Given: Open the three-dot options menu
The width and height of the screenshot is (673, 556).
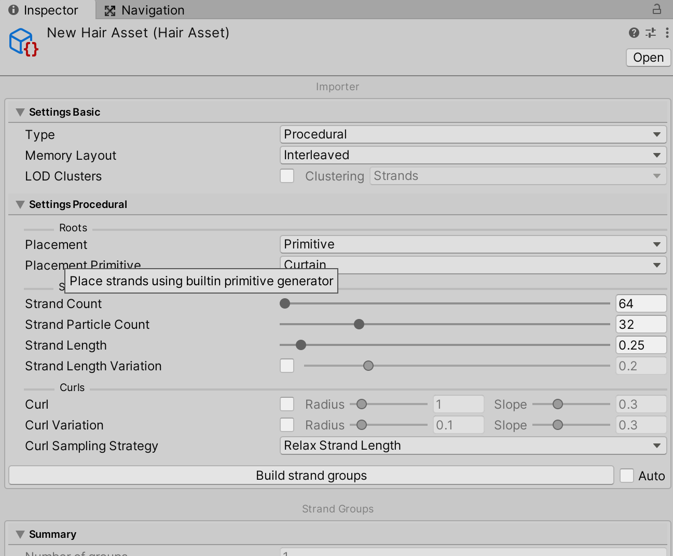Looking at the screenshot, I should pyautogui.click(x=668, y=33).
